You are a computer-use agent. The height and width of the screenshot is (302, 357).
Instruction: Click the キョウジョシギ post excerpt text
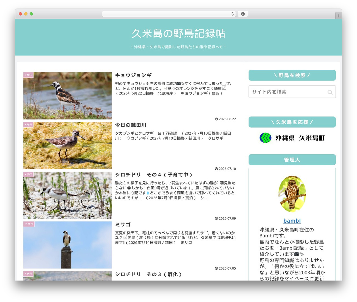point(173,88)
